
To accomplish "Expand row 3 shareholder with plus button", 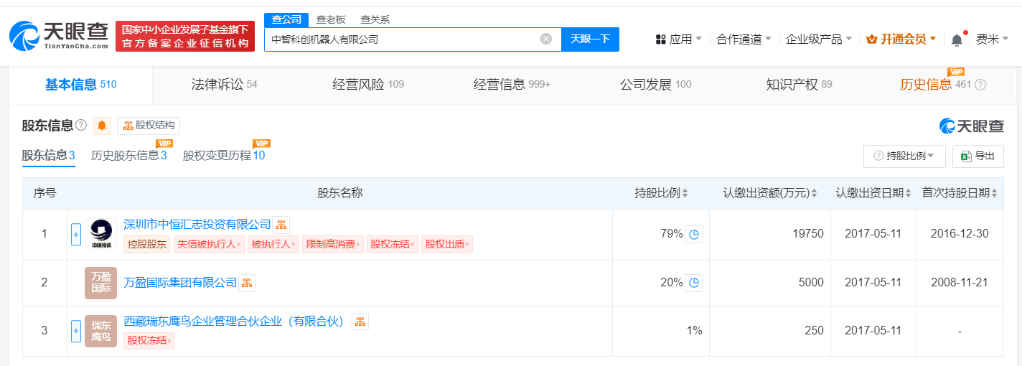I will (x=76, y=331).
